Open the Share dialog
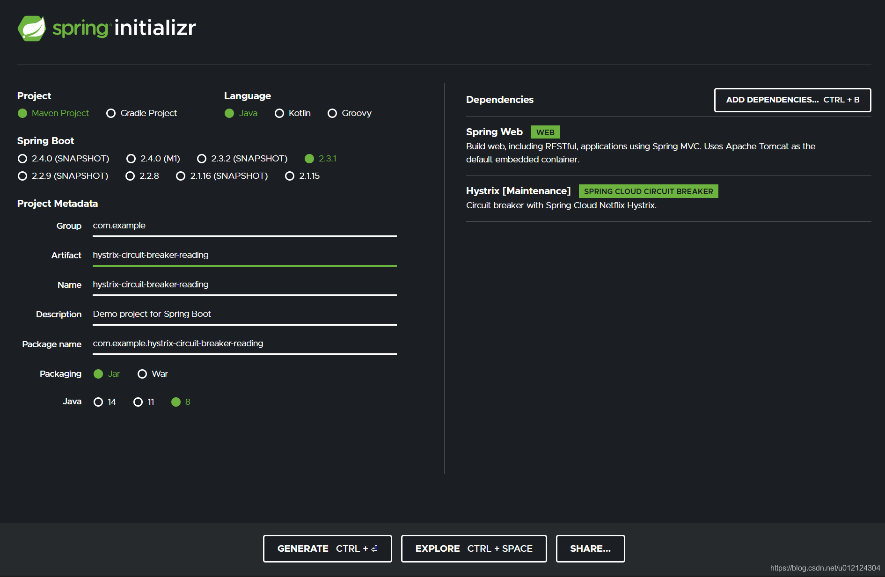Image resolution: width=885 pixels, height=577 pixels. [590, 548]
